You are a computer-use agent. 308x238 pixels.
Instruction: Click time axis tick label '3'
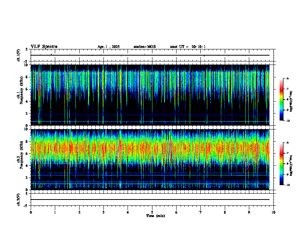click(103, 212)
